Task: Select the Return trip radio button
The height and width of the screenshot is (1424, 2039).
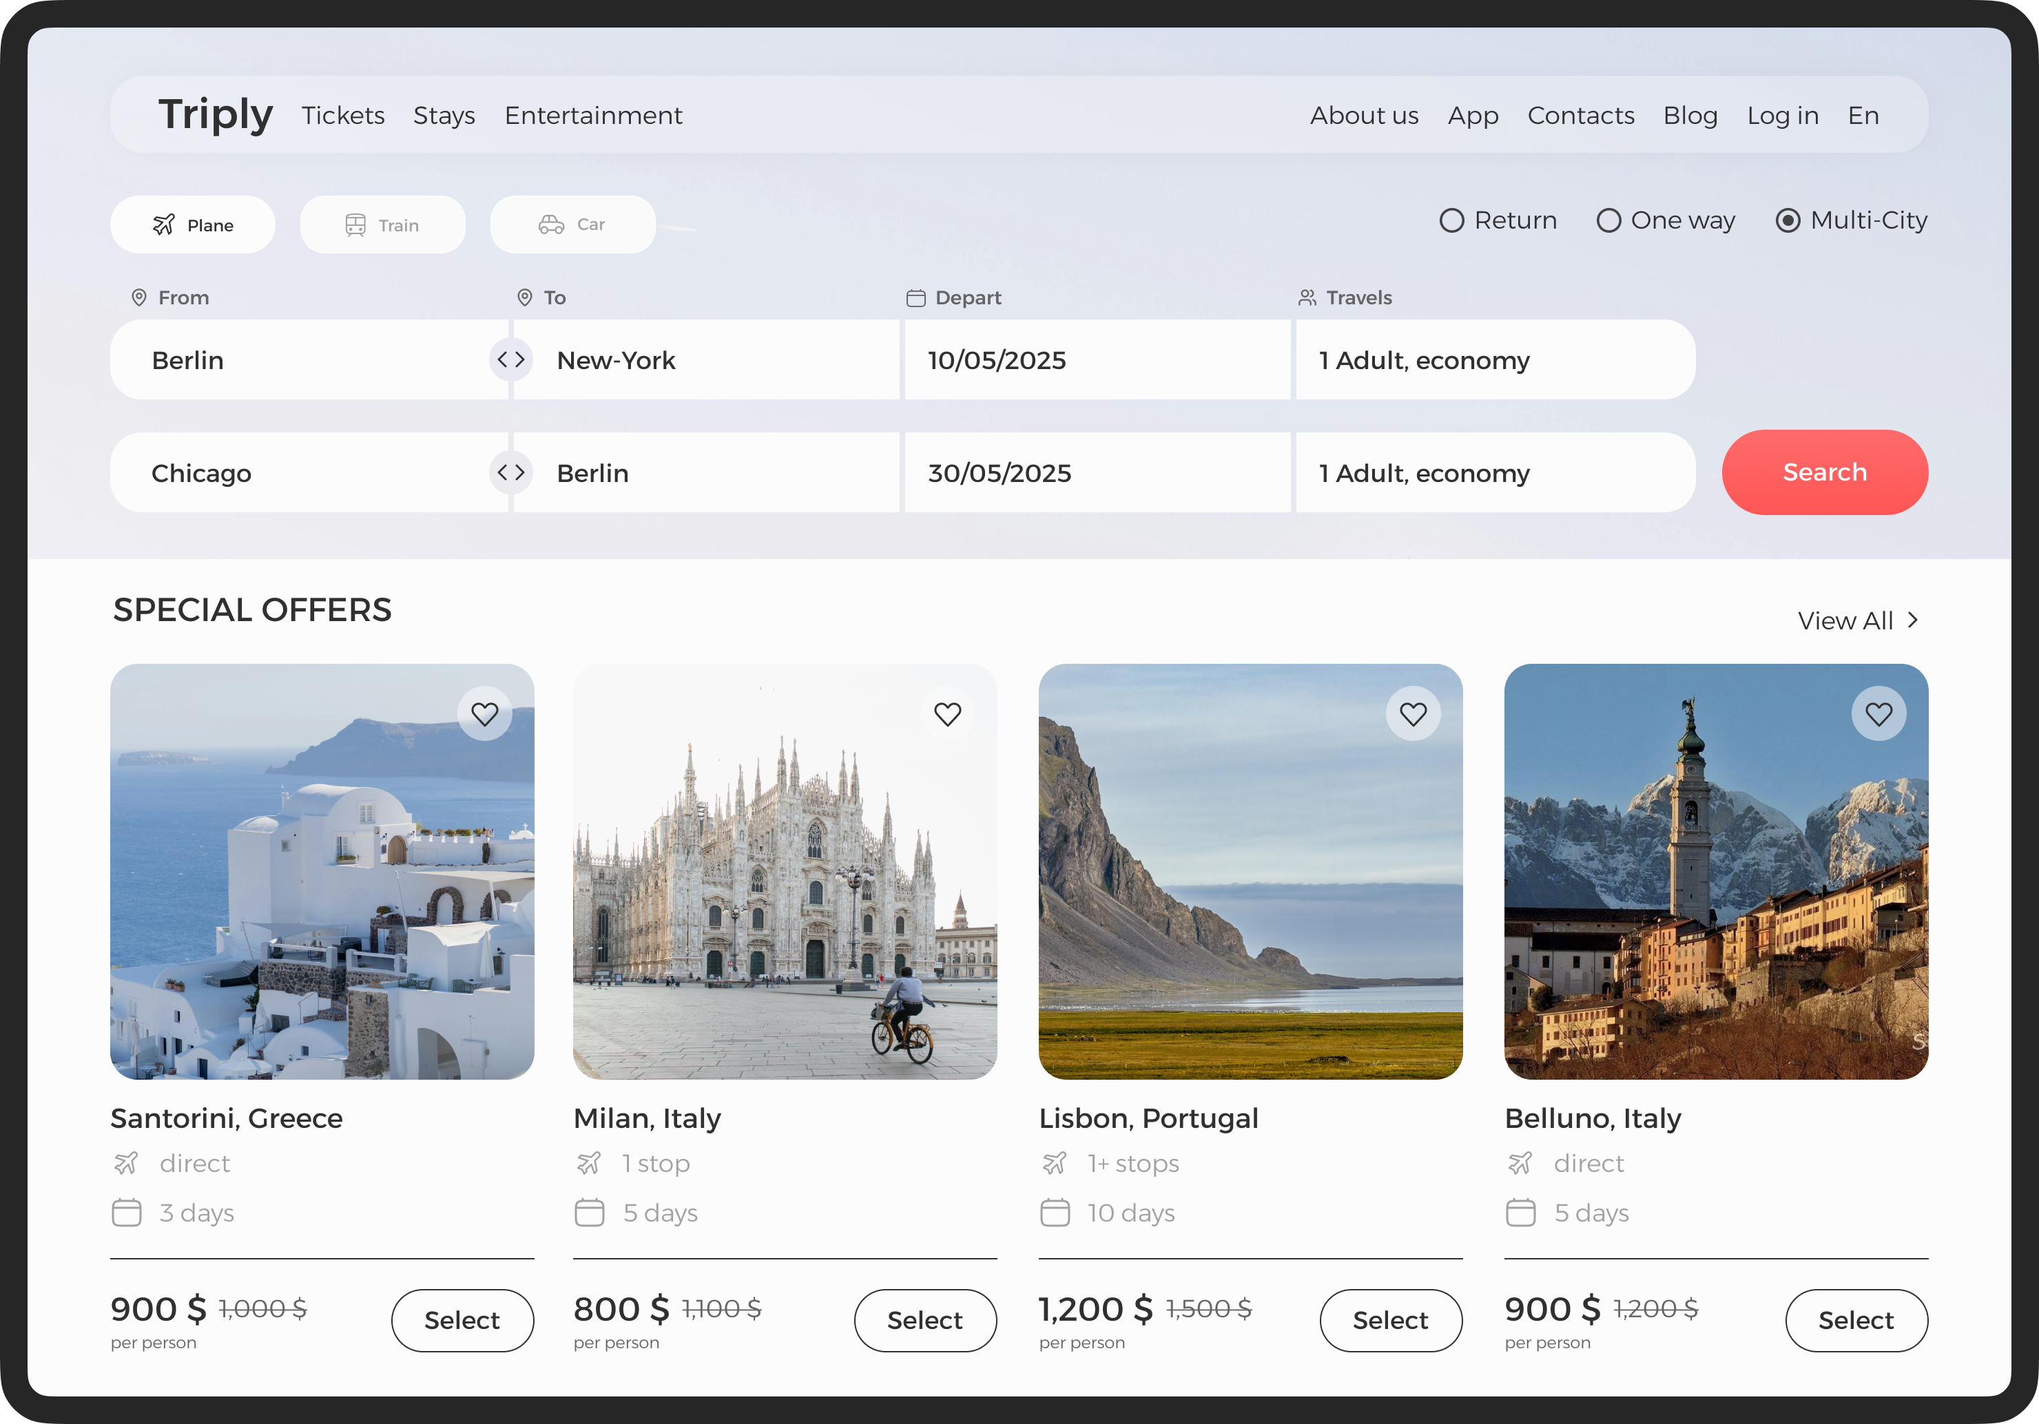Action: tap(1451, 220)
